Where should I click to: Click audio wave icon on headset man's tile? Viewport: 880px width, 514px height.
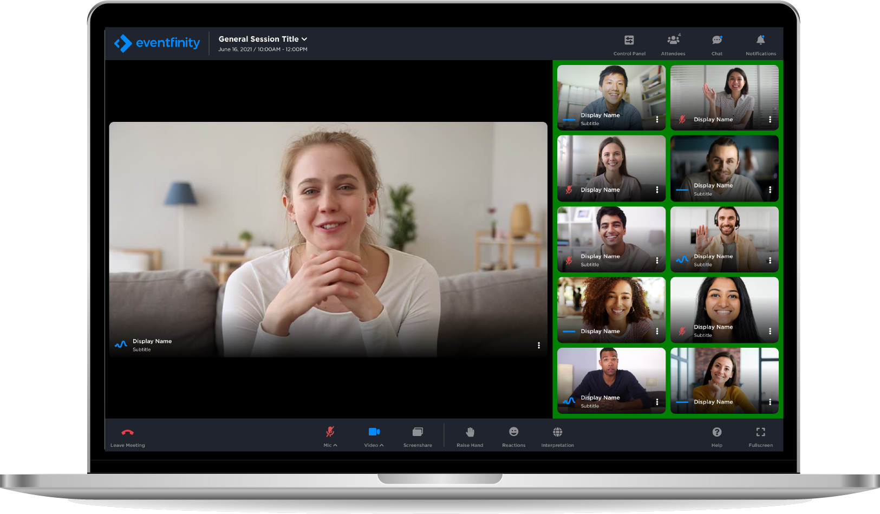[682, 260]
